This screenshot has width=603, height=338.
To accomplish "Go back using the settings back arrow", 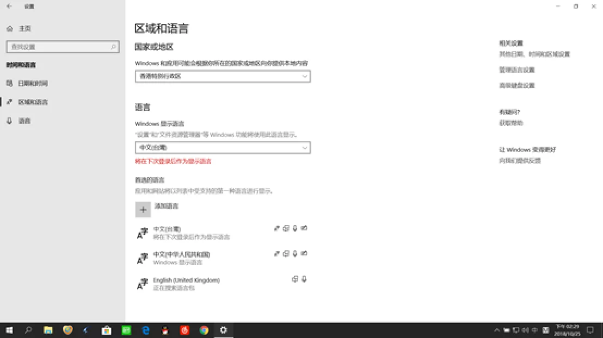I will coord(9,6).
